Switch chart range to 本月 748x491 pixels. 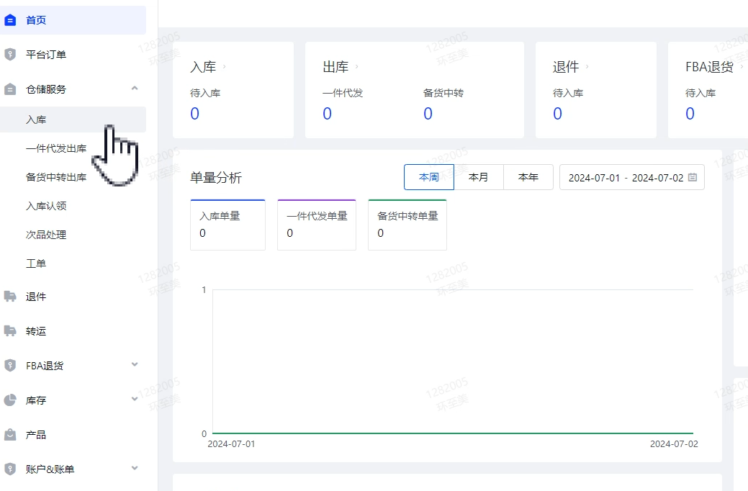[479, 177]
